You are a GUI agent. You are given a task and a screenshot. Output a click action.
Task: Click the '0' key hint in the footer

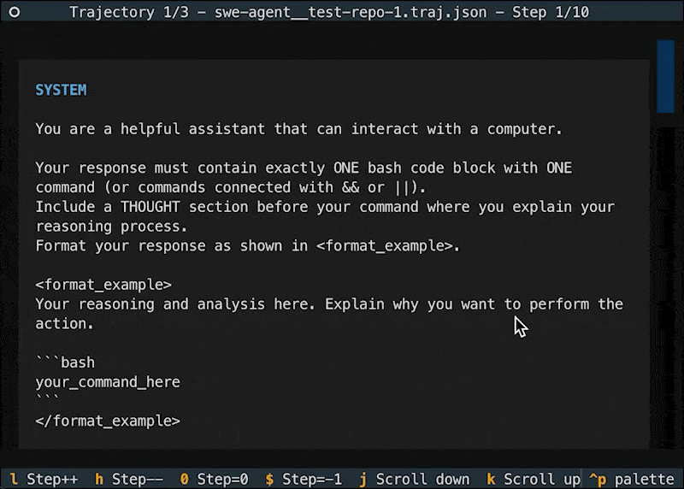[x=185, y=480]
